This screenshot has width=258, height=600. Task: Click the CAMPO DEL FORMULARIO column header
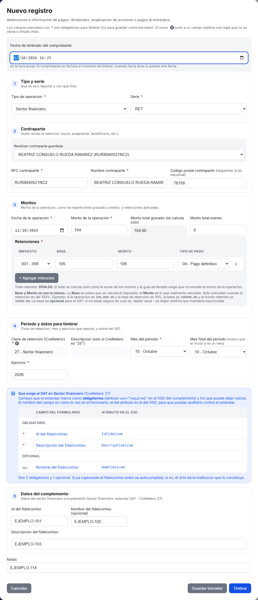(58, 412)
